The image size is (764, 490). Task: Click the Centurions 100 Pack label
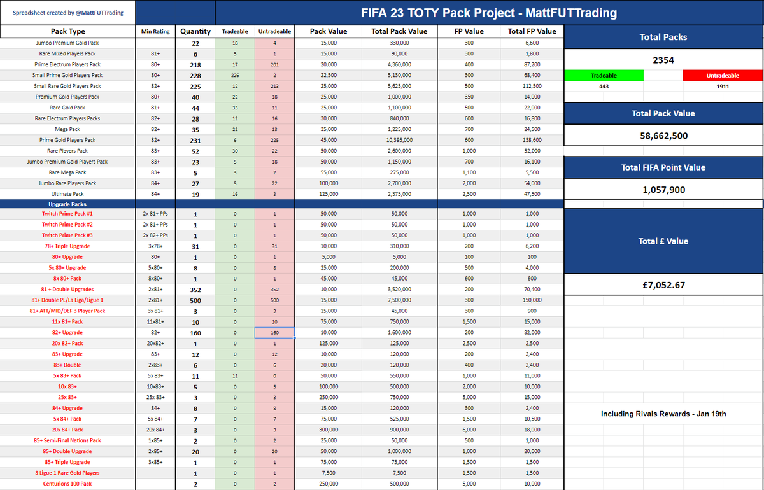[x=67, y=484]
